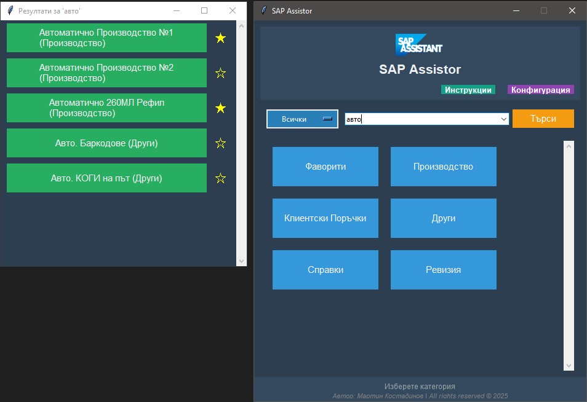Toggle star next to Автоматично 260МЛ Рефил
This screenshot has height=402, width=587.
[220, 108]
